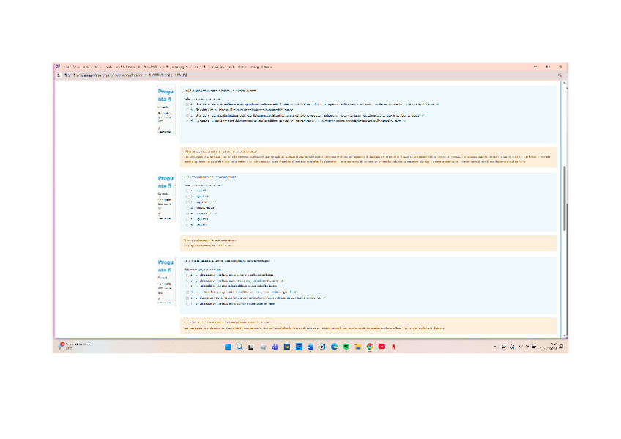This screenshot has height=439, width=621.
Task: Click the taskbar Search magnifier icon
Action: (x=239, y=347)
